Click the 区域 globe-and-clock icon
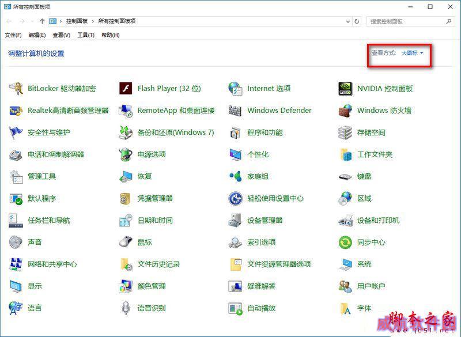This screenshot has width=461, height=337. coord(345,199)
